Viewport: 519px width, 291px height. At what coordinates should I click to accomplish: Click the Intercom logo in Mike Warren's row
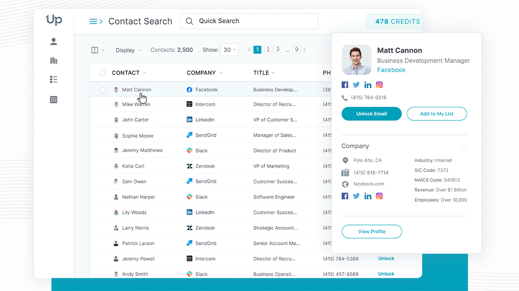189,104
